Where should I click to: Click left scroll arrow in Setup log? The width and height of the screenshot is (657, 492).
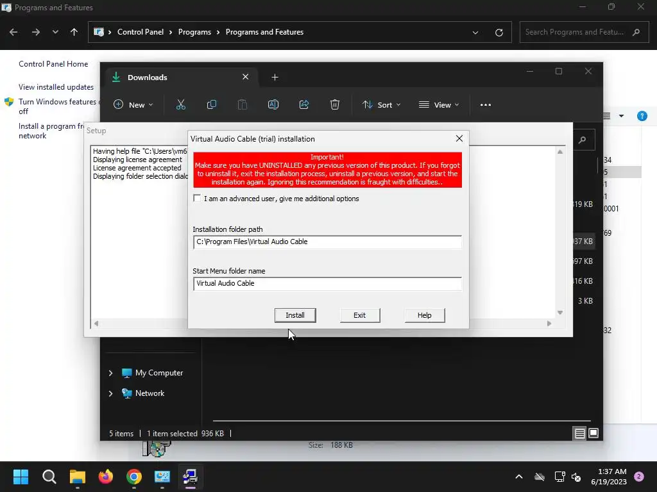[x=96, y=324]
